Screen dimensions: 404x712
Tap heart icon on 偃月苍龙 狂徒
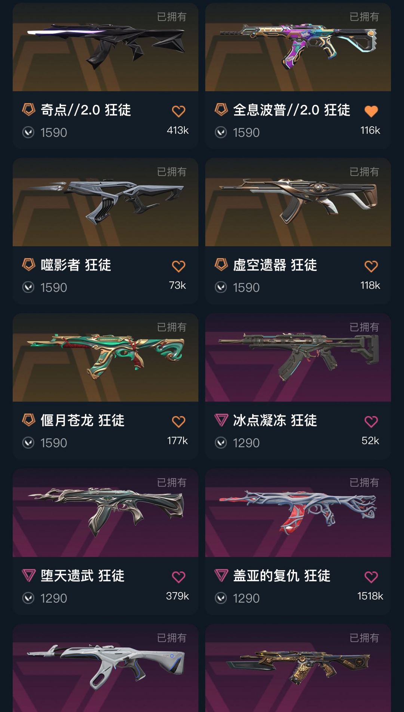point(178,422)
